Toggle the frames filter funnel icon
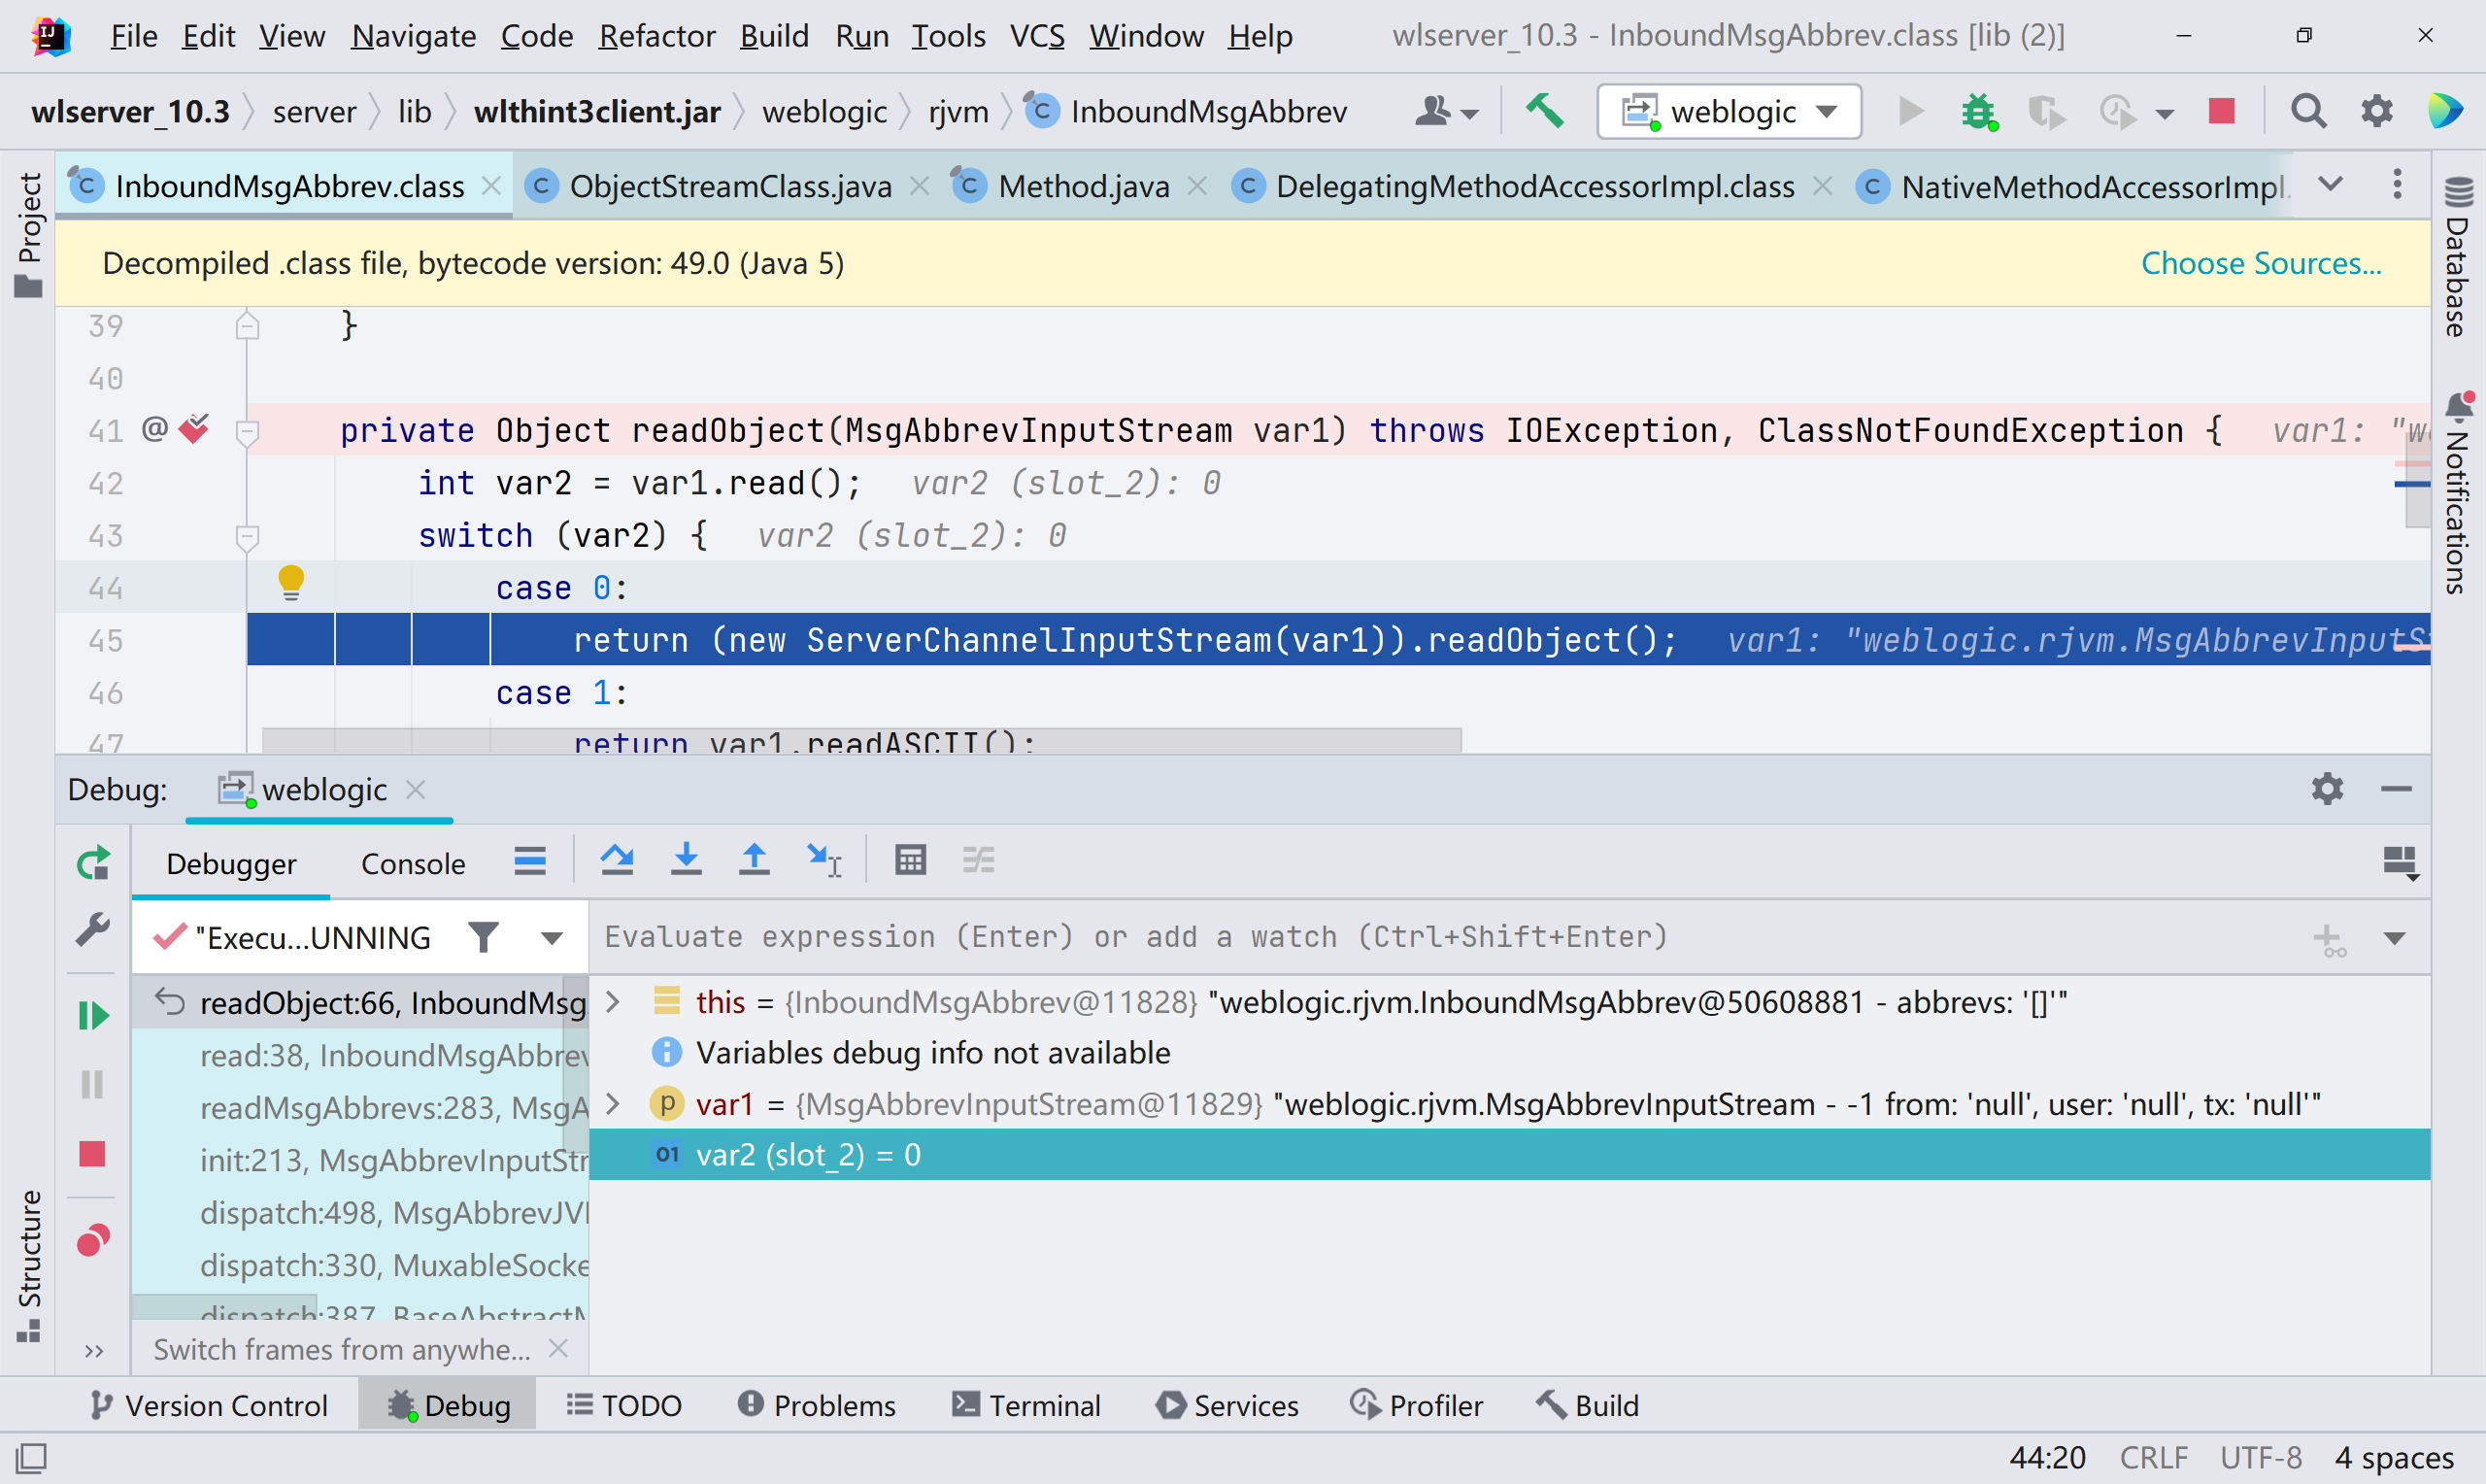Image resolution: width=2486 pixels, height=1484 pixels. pyautogui.click(x=484, y=937)
